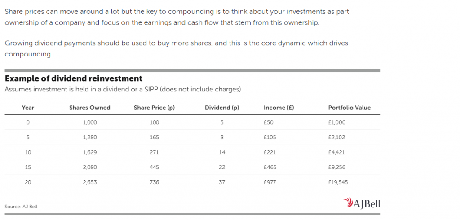Select the year 10 row label
Screen dimensions: 460x220
[x=28, y=152]
